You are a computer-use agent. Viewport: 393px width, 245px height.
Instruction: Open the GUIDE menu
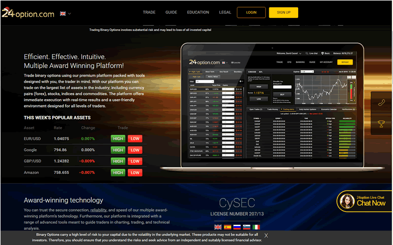click(171, 12)
